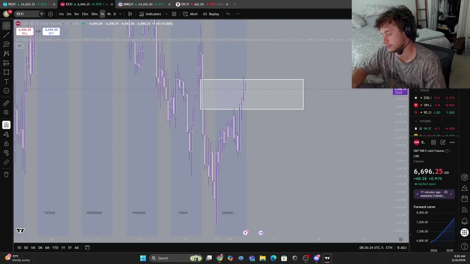This screenshot has width=470, height=264.
Task: Toggle lock all drawing tools
Action: (6, 144)
